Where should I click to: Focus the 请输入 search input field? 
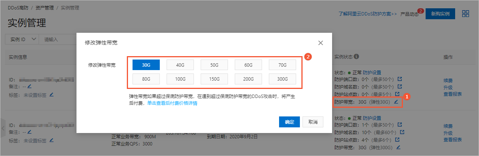(57, 39)
